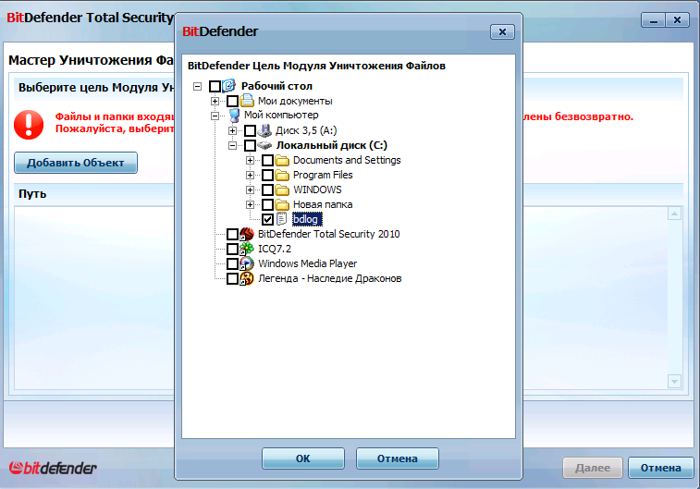The width and height of the screenshot is (700, 489).
Task: Expand the Documents and Settings folder
Action: (x=250, y=160)
